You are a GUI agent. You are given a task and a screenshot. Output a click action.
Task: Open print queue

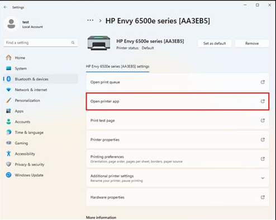178,82
